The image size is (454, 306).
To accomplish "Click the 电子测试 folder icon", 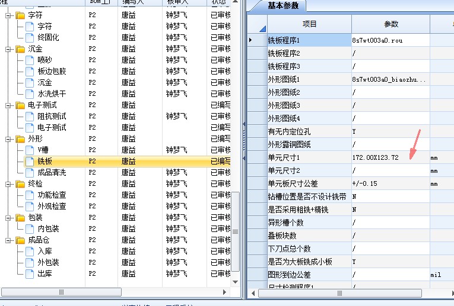I will pyautogui.click(x=20, y=105).
